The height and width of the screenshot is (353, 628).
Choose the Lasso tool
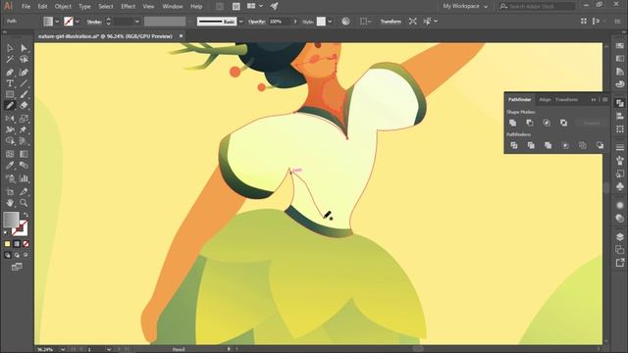pyautogui.click(x=24, y=60)
